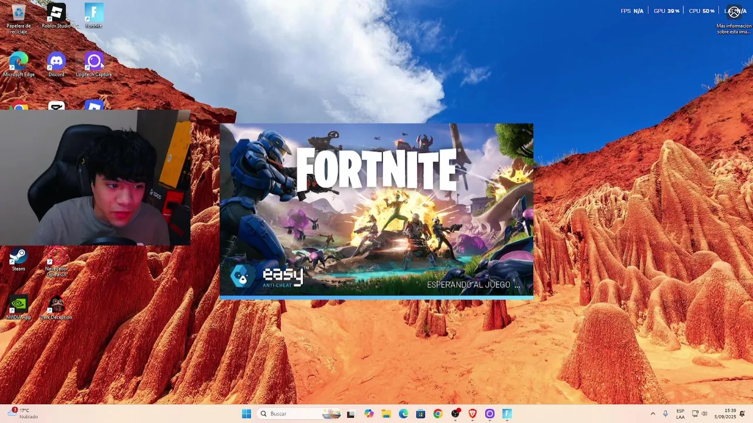Click the CPU 50% overlay readout
Screen dimensions: 753x423
[701, 11]
